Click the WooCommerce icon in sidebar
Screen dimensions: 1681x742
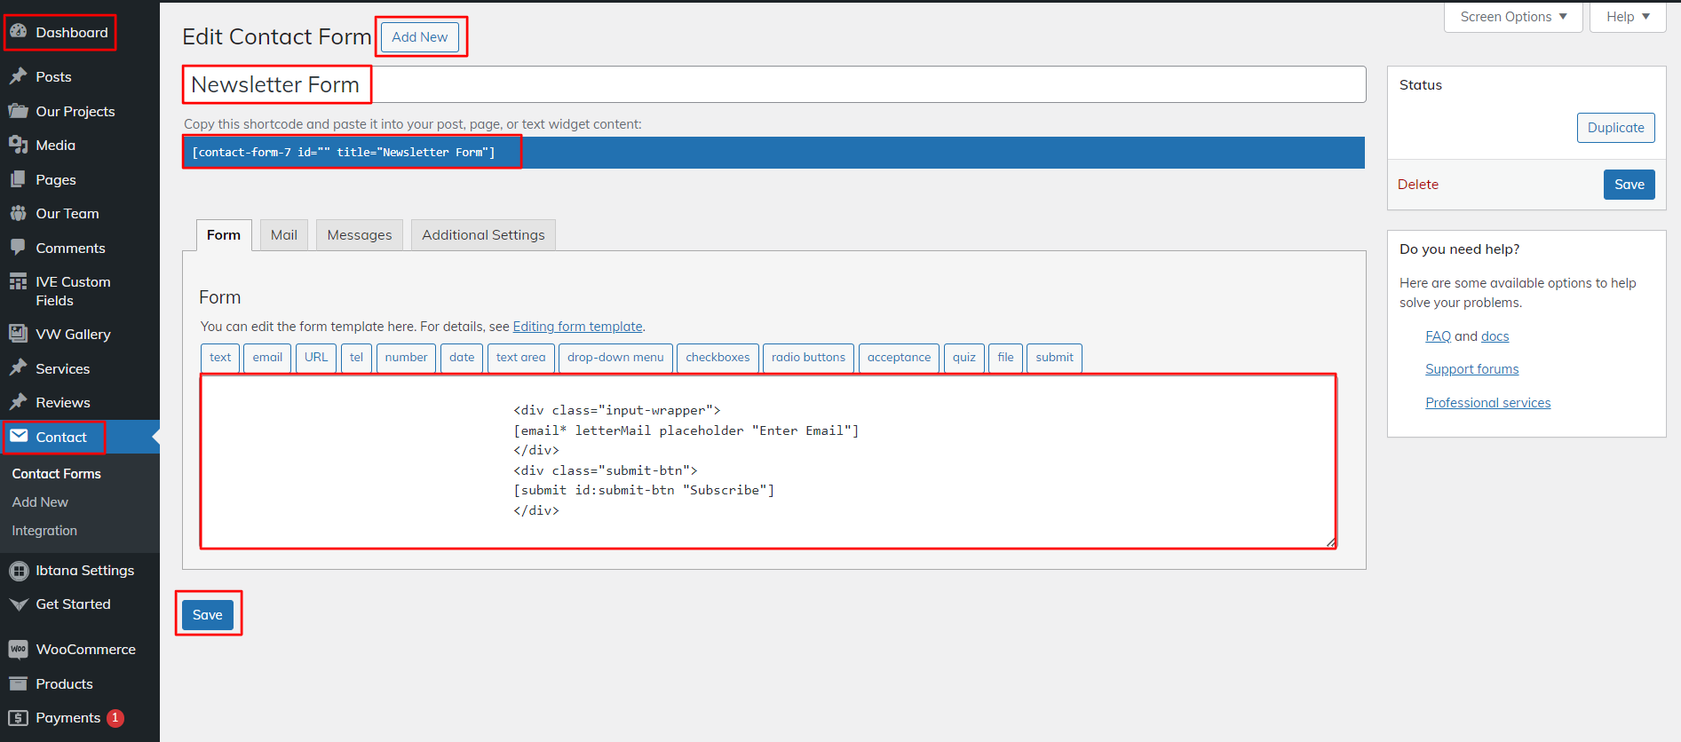[18, 649]
